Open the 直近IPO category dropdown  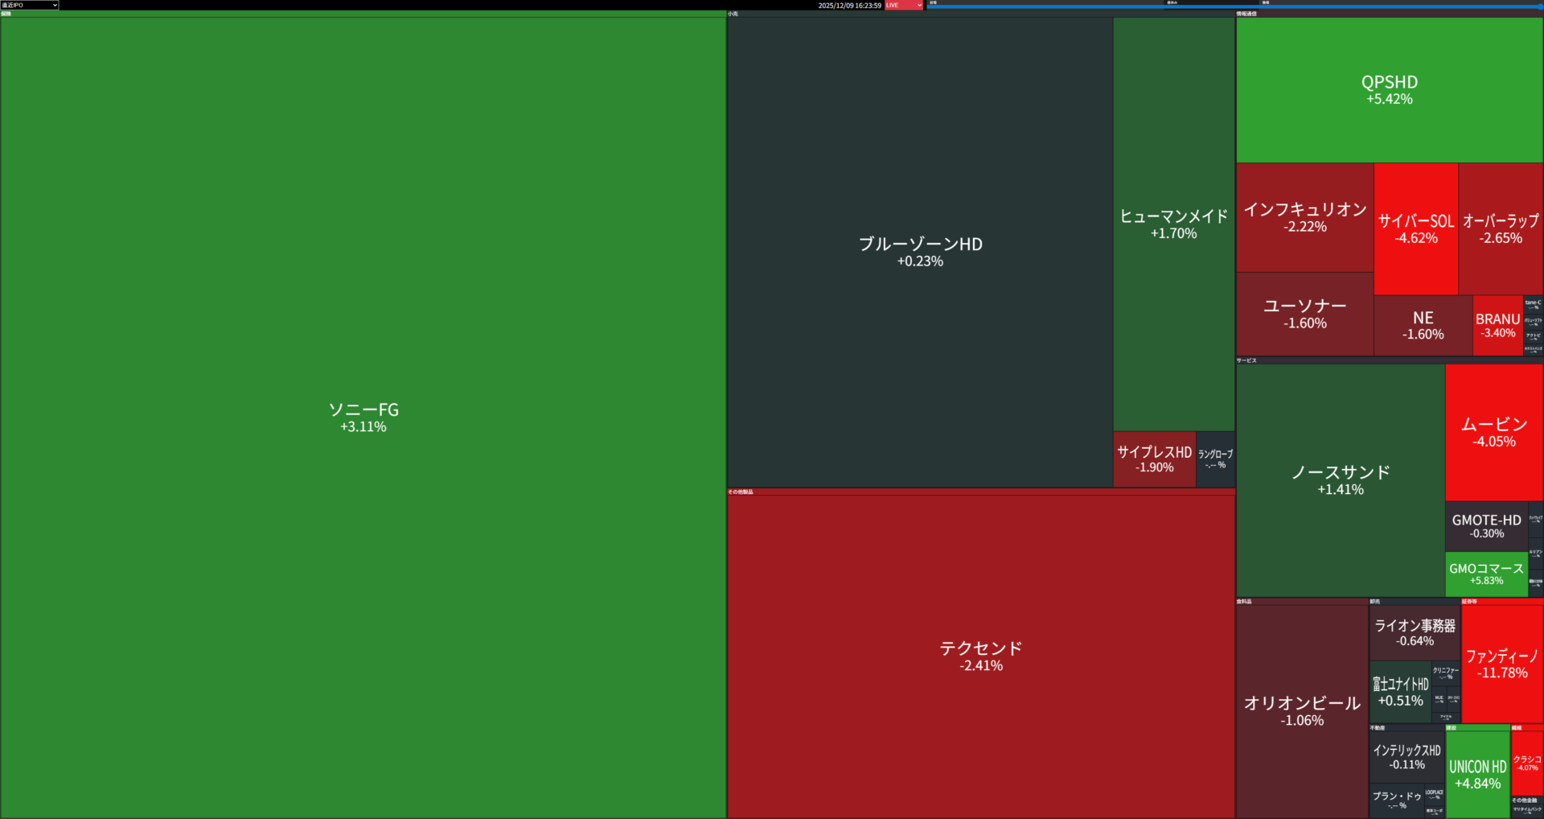coord(30,5)
